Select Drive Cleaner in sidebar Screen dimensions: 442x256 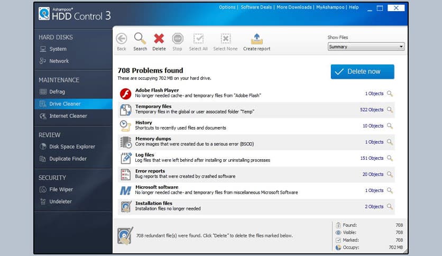73,104
